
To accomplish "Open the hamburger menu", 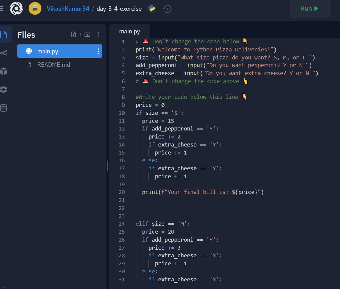I will tap(2, 9).
